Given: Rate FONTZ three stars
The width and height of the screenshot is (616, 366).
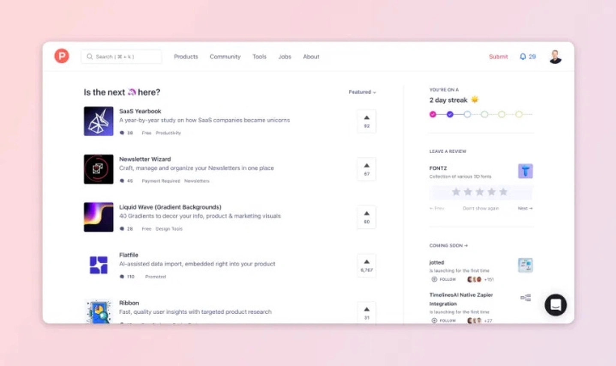Looking at the screenshot, I should pos(480,192).
